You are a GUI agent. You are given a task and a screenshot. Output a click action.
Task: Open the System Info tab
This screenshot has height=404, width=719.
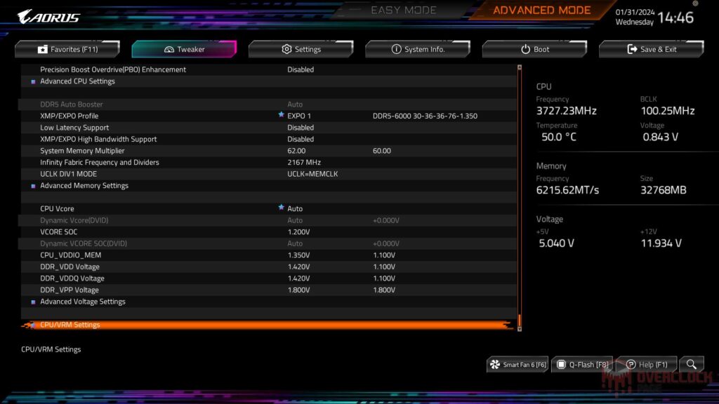click(418, 49)
